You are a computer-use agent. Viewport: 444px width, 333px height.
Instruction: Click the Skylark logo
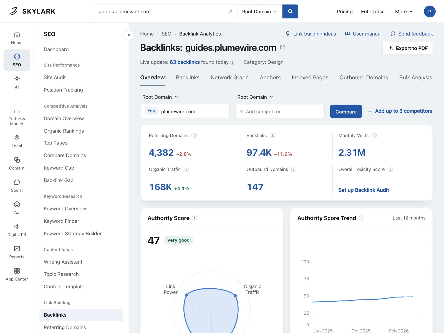coord(32,11)
